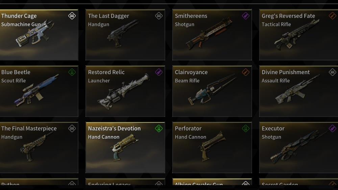This screenshot has height=190, width=338.
Task: Click The Last Dagger ammo type icon
Action: 159,16
